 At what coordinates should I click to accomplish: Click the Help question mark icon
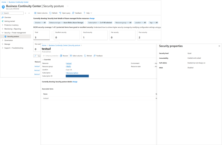tap(84, 13)
